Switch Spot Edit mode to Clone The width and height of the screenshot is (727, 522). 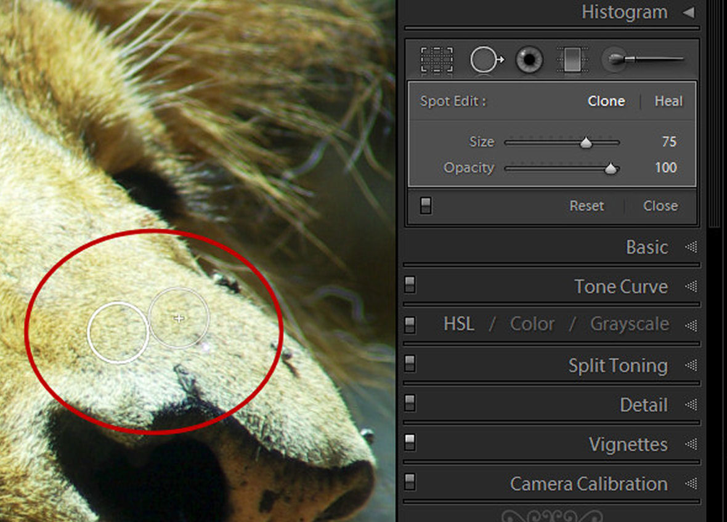click(x=606, y=101)
